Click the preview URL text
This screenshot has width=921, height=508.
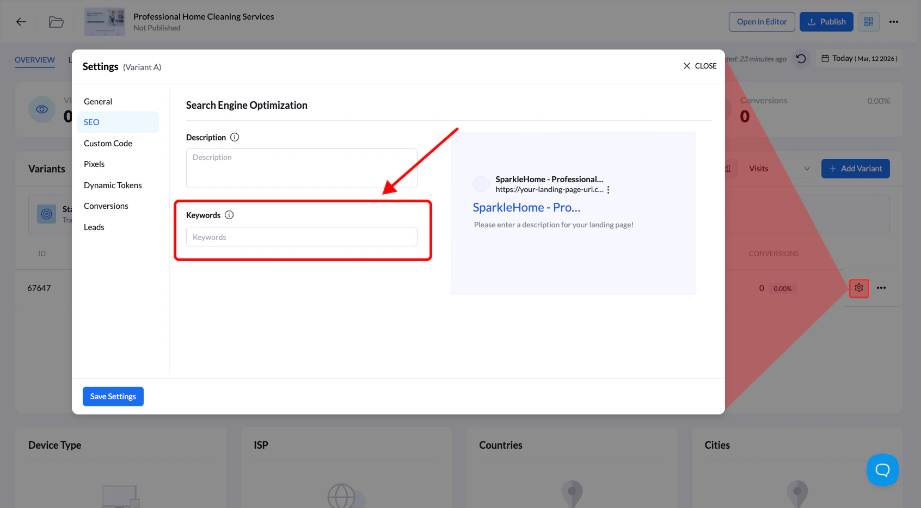[549, 190]
